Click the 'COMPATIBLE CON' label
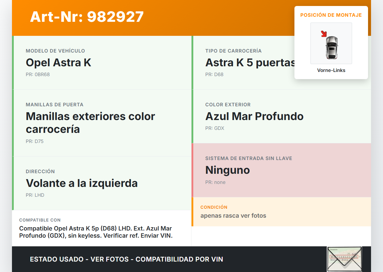The width and height of the screenshot is (383, 272). tap(40, 220)
